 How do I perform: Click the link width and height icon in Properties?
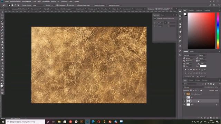(165, 23)
